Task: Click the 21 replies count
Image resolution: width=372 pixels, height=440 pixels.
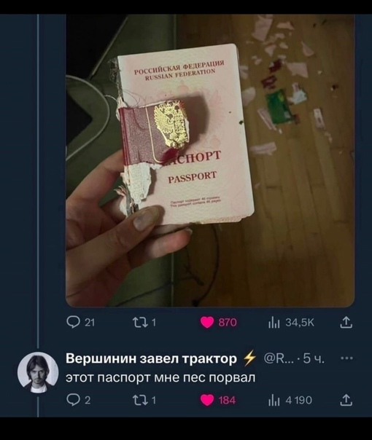Action: (x=89, y=323)
